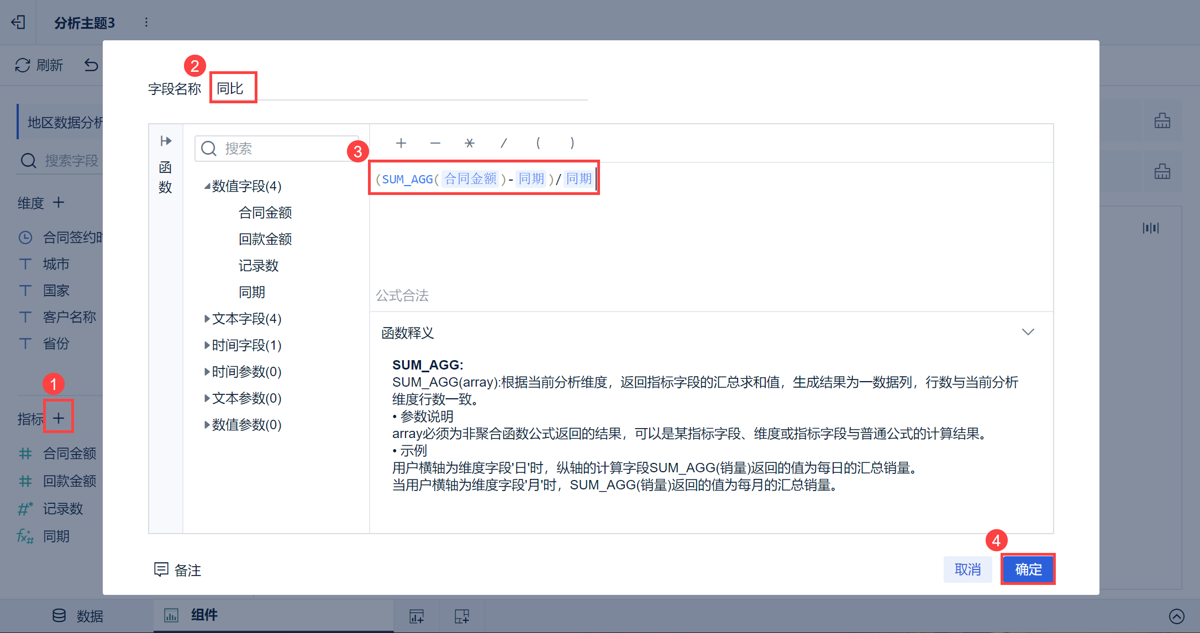Collapse the function panel arrow icon

(x=166, y=141)
